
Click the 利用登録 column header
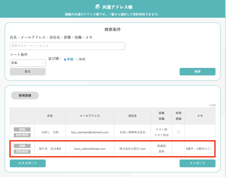click(x=179, y=116)
